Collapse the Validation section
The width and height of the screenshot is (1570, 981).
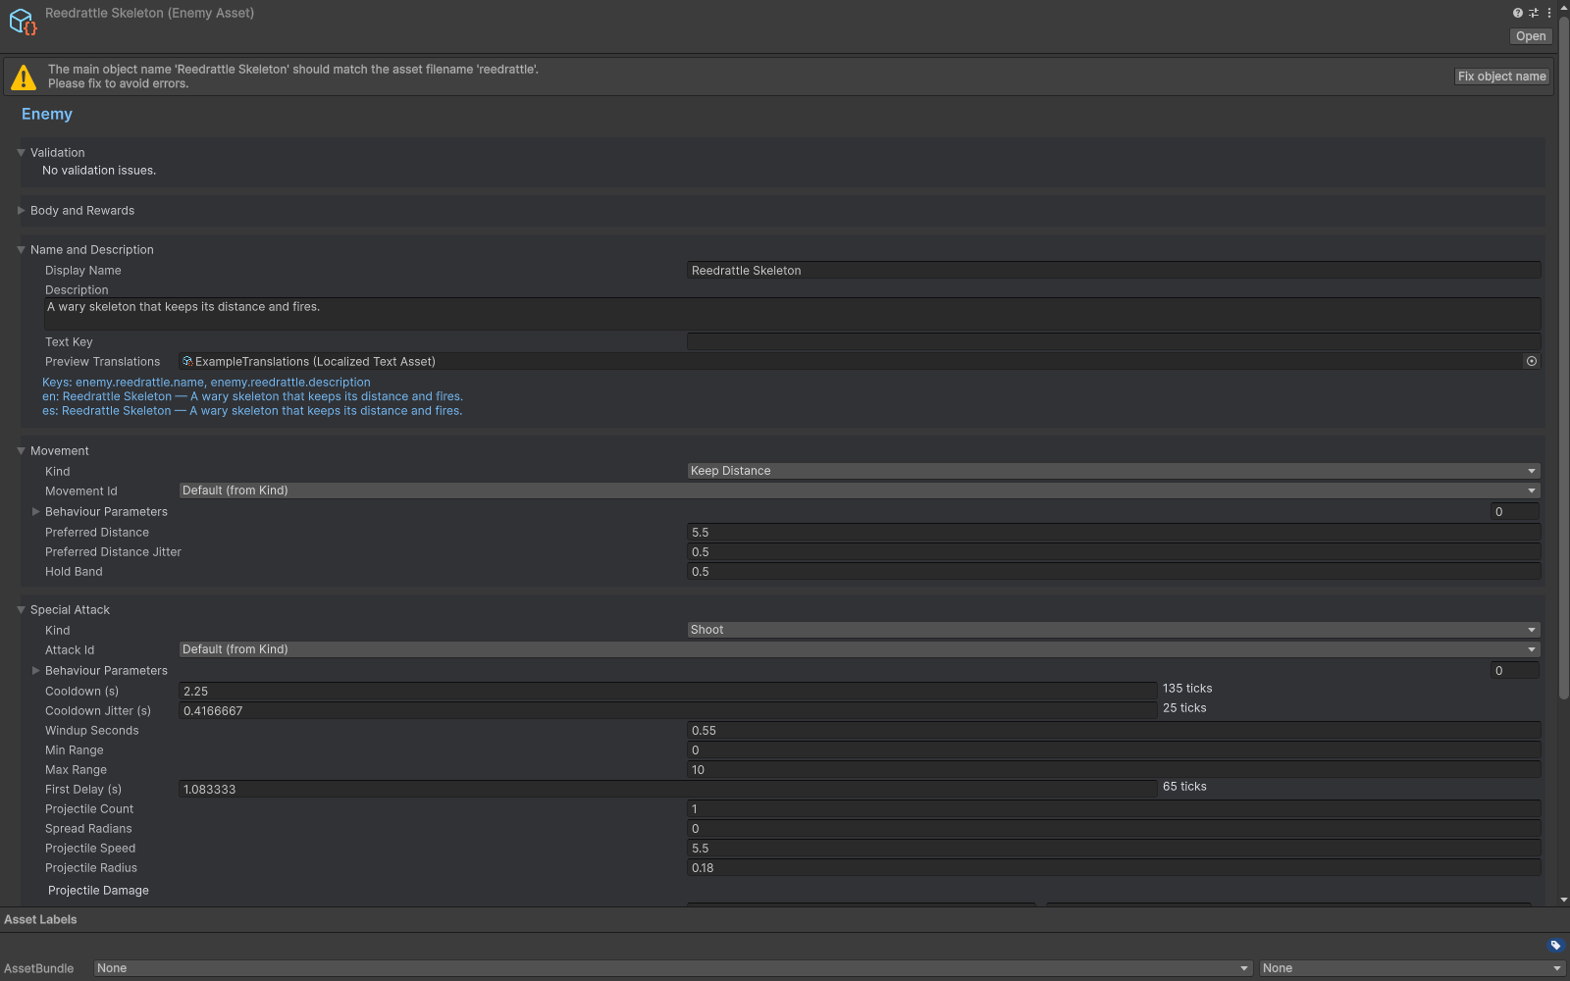click(x=21, y=153)
